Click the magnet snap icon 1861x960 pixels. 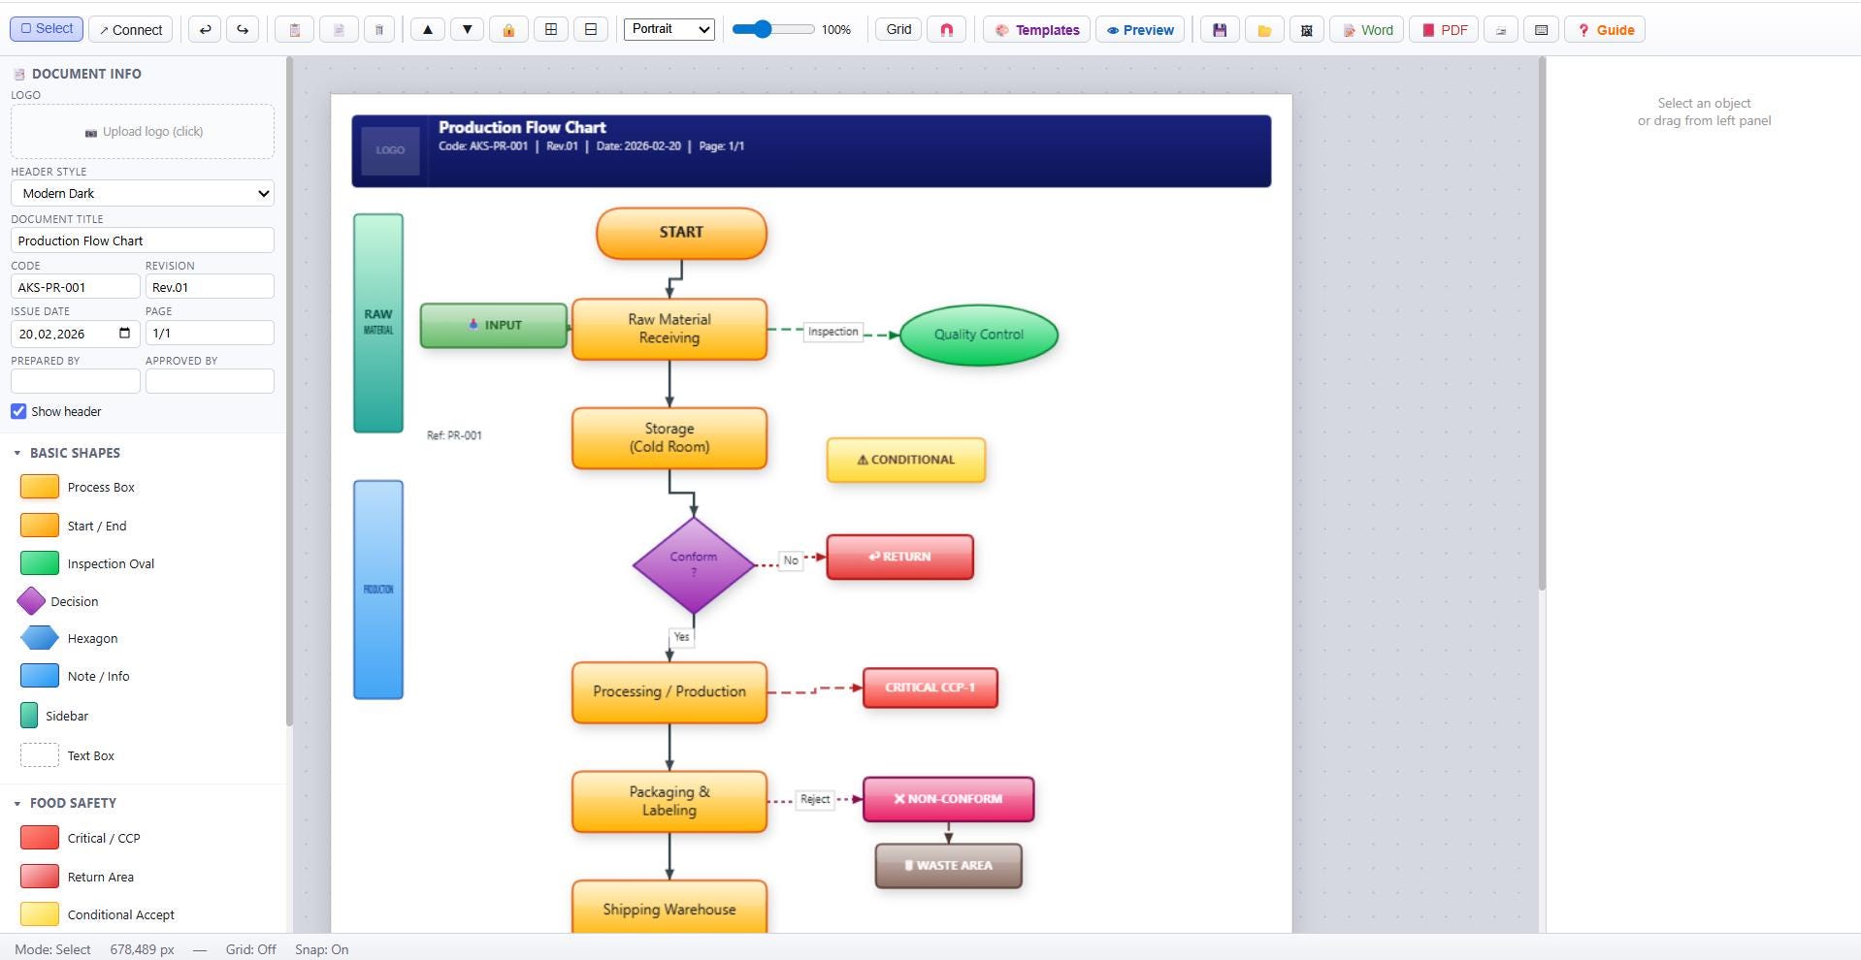[946, 30]
